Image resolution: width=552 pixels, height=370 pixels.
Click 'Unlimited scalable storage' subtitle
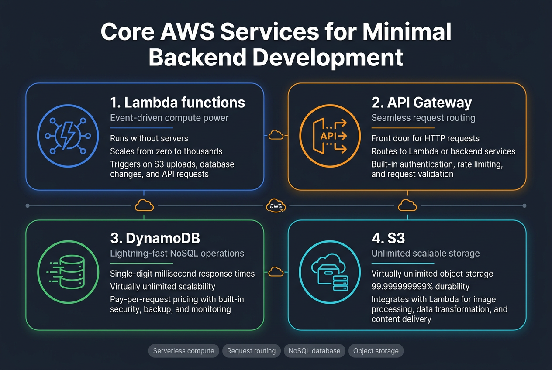click(425, 254)
